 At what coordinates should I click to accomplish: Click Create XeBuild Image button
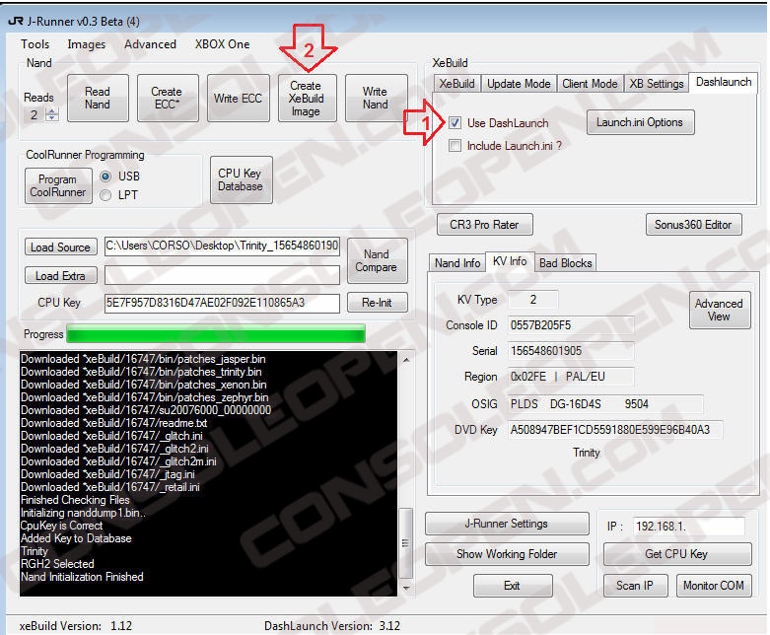pos(307,98)
